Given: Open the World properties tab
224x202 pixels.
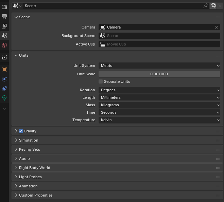Looking at the screenshot, I should pyautogui.click(x=4, y=45).
